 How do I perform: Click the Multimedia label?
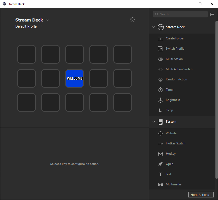174,184
